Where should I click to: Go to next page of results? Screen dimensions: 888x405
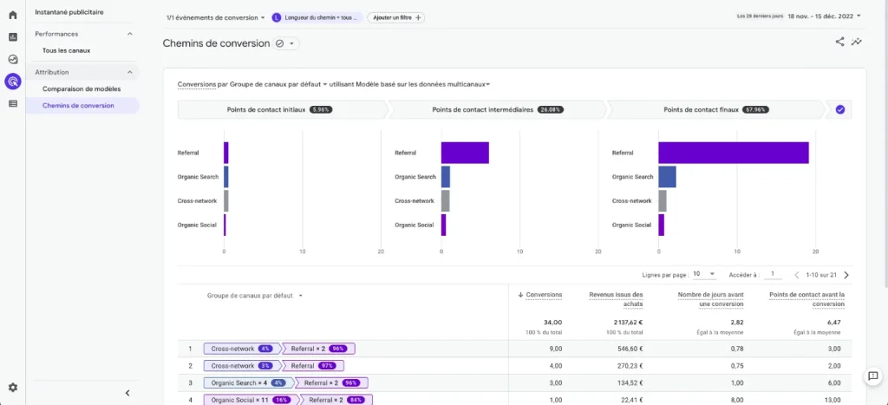(x=846, y=275)
